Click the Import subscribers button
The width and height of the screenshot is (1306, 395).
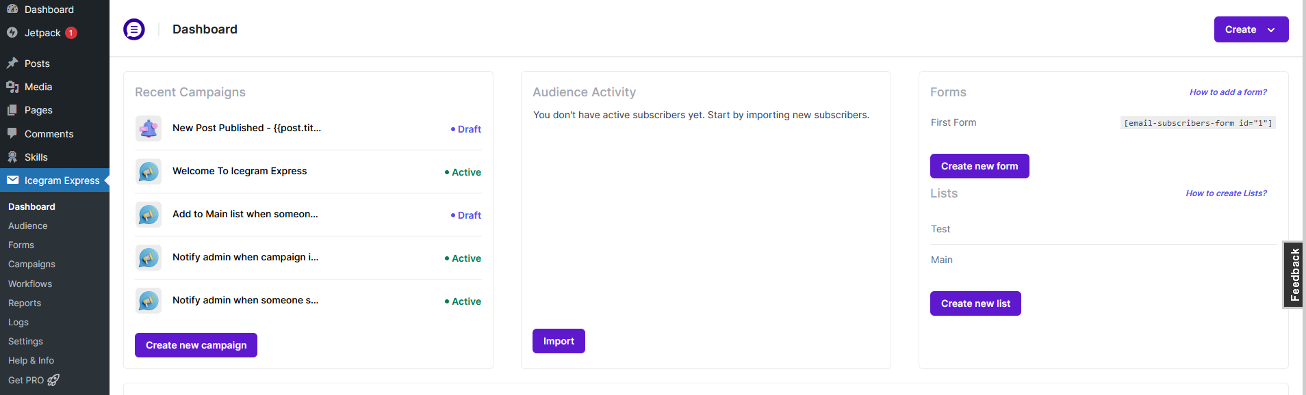[559, 341]
